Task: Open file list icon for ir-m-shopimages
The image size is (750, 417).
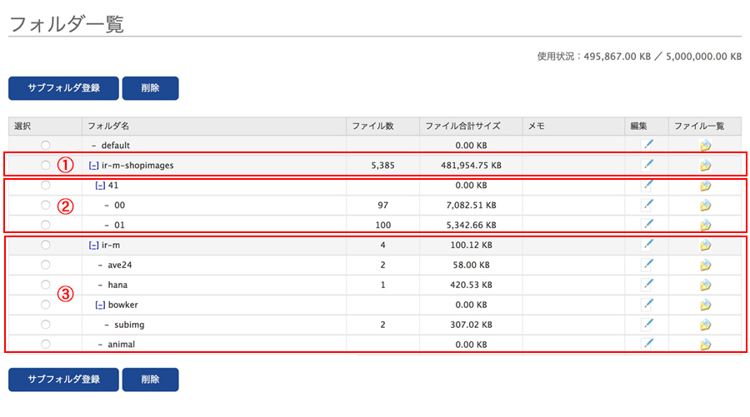Action: coord(705,166)
